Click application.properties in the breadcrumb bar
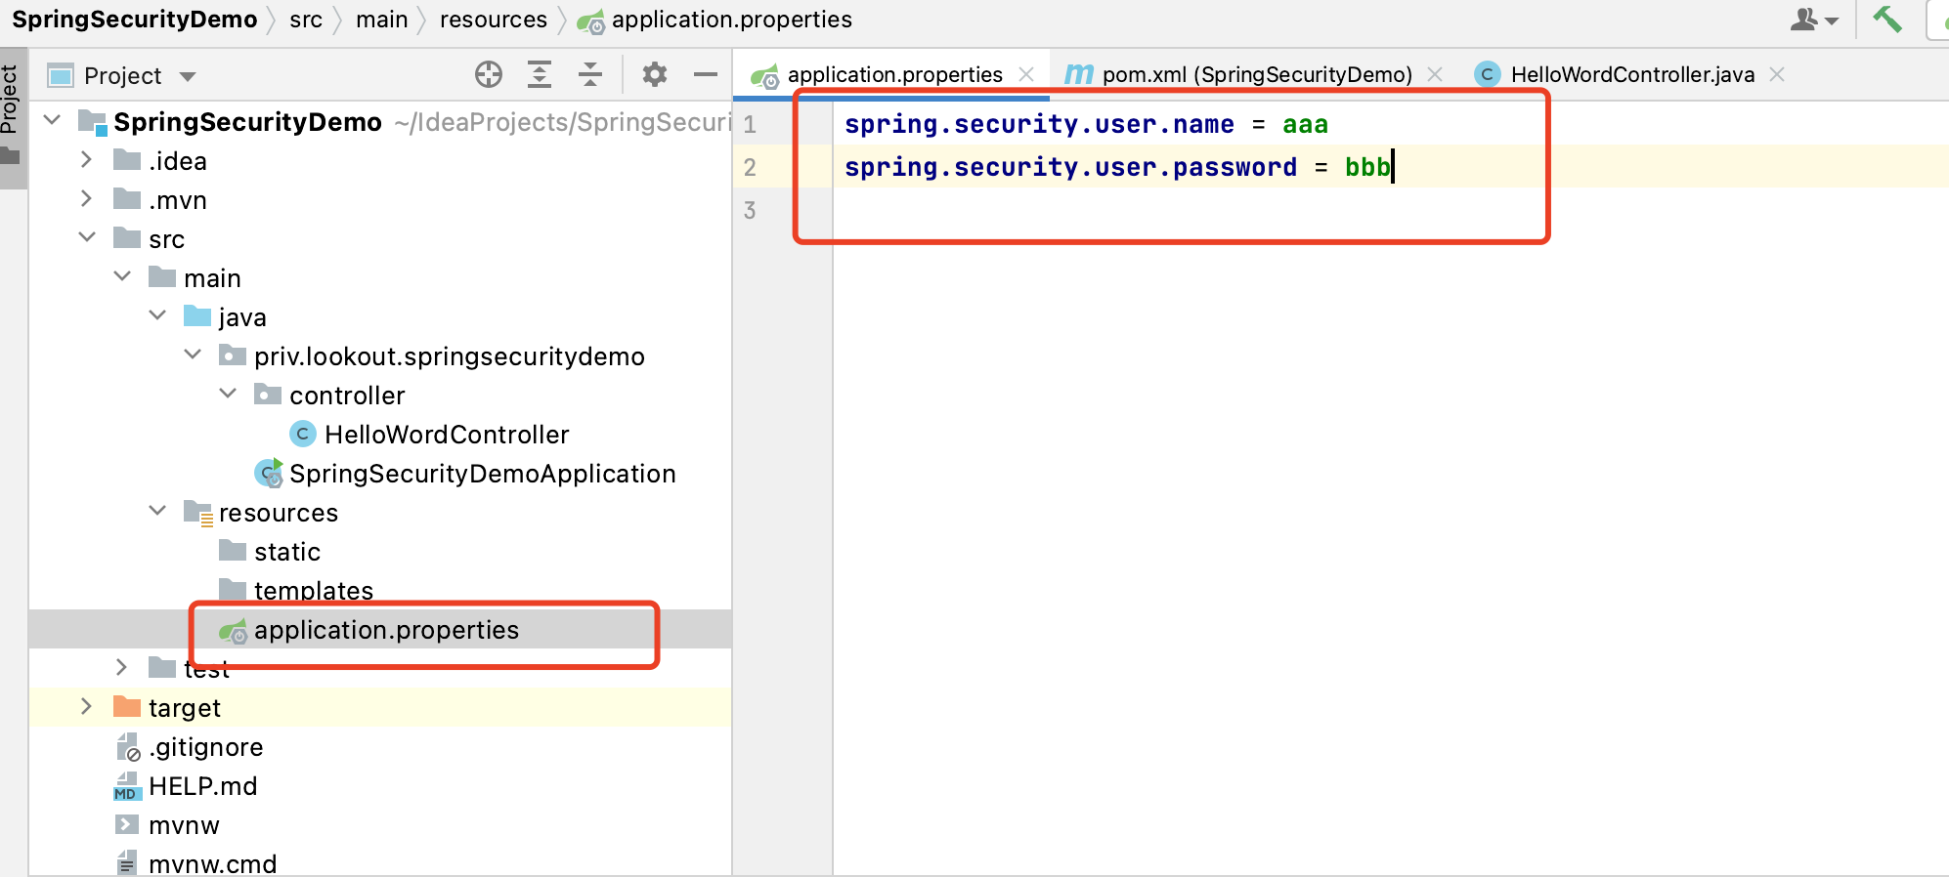 point(731,20)
